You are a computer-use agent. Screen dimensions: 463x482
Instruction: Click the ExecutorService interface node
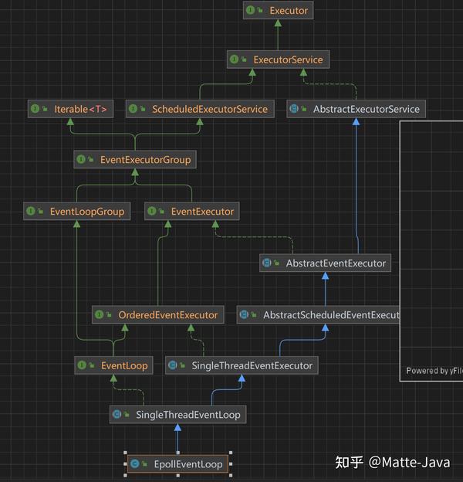pyautogui.click(x=278, y=59)
